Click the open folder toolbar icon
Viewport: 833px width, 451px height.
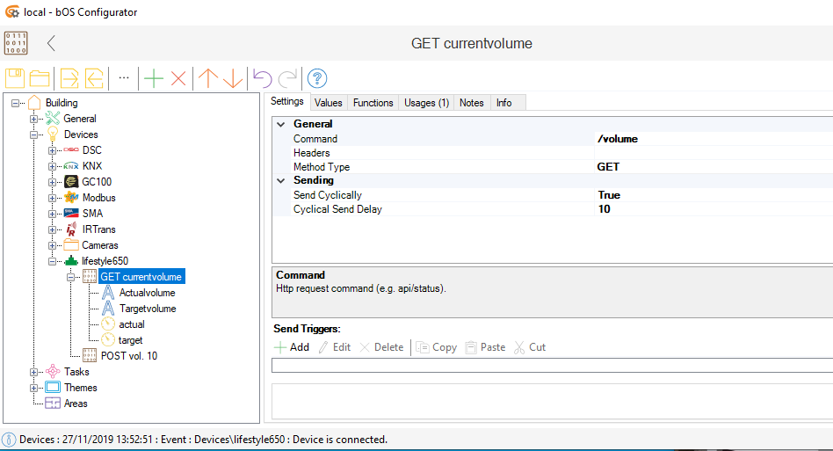pyautogui.click(x=40, y=78)
